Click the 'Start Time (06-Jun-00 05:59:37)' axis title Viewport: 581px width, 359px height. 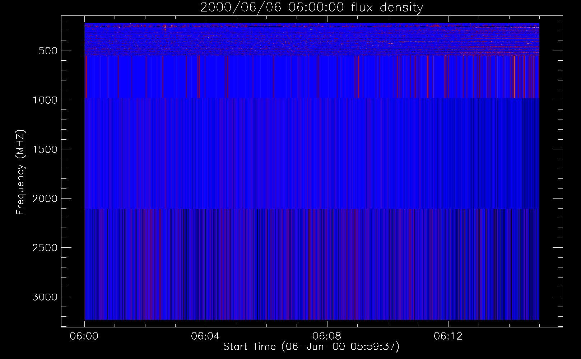[311, 347]
